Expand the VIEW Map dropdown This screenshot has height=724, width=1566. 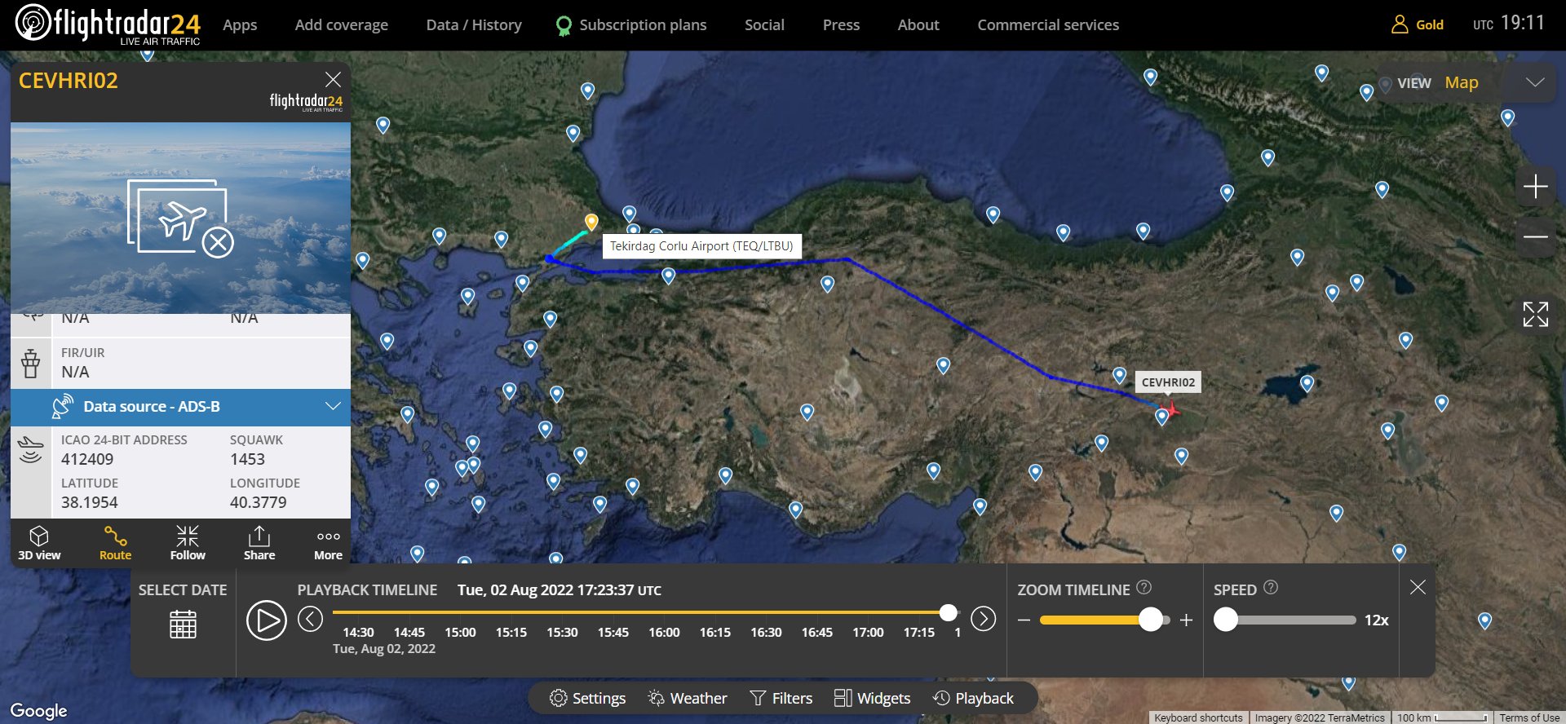(1465, 82)
